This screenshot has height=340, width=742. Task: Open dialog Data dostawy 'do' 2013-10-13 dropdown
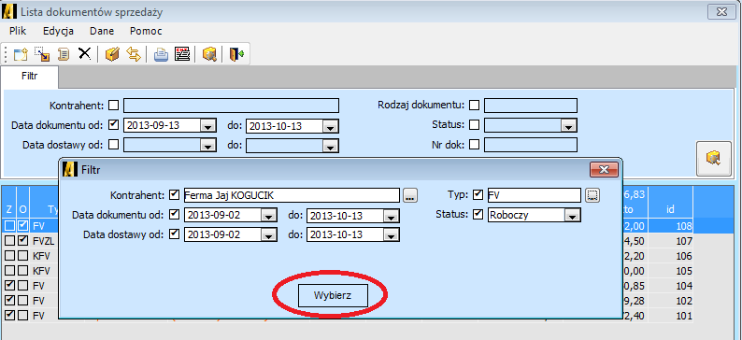[x=391, y=235]
